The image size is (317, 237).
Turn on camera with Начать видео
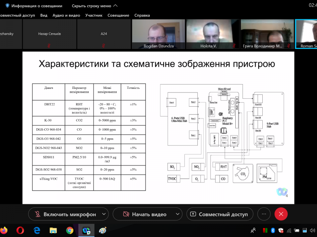tap(145, 214)
